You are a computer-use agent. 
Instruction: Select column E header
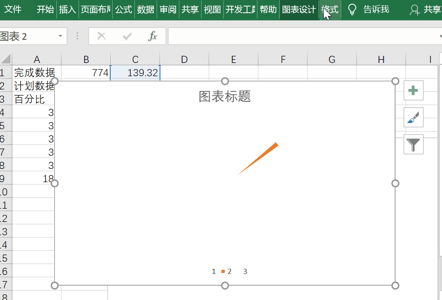233,59
